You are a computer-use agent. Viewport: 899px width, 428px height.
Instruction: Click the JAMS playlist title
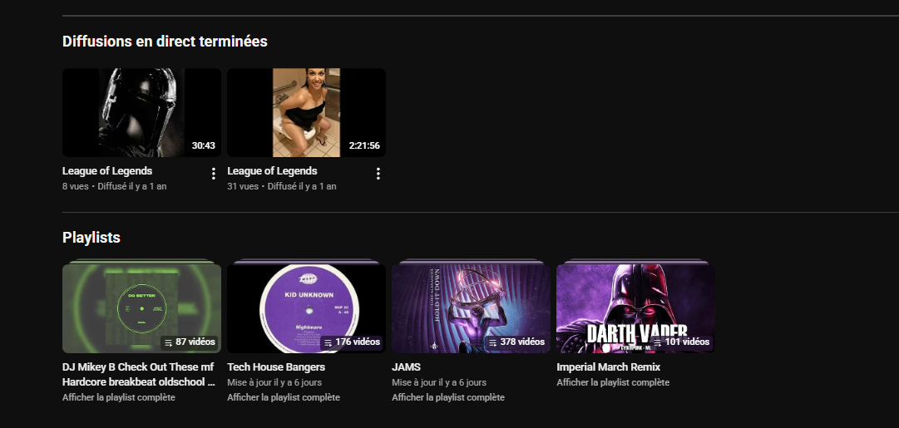tap(406, 367)
